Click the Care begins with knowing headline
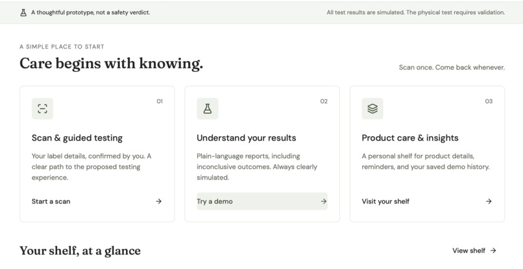This screenshot has width=523, height=269. coord(111,64)
